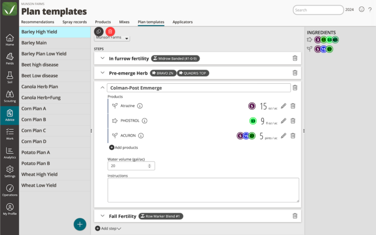376x235 pixels.
Task: Open Home in the sidebar
Action: click(10, 40)
